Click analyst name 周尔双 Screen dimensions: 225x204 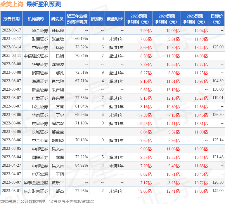(58, 124)
